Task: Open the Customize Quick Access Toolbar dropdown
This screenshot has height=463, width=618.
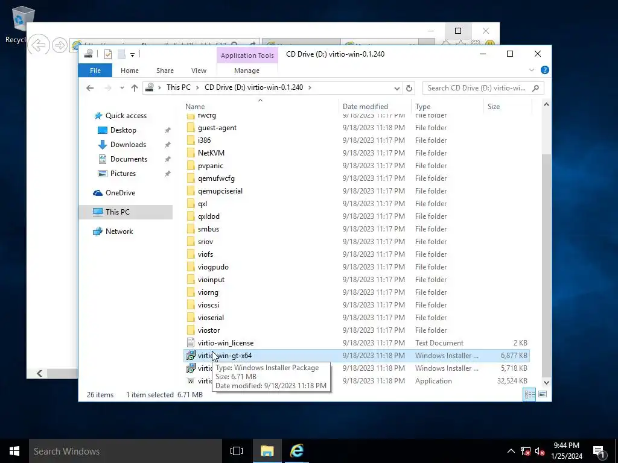Action: (x=132, y=55)
